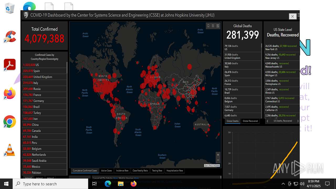Select Turkey row in confirmed cases list
The width and height of the screenshot is (336, 189).
[x=44, y=113]
